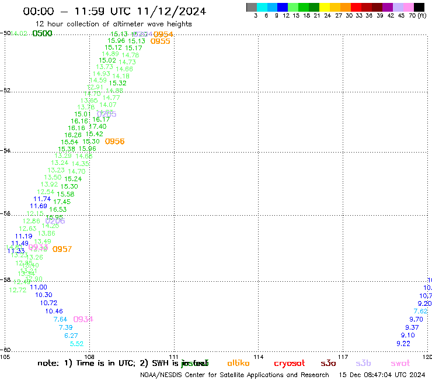
Task: Click the orange 0957 time stamp
Action: 62,249
